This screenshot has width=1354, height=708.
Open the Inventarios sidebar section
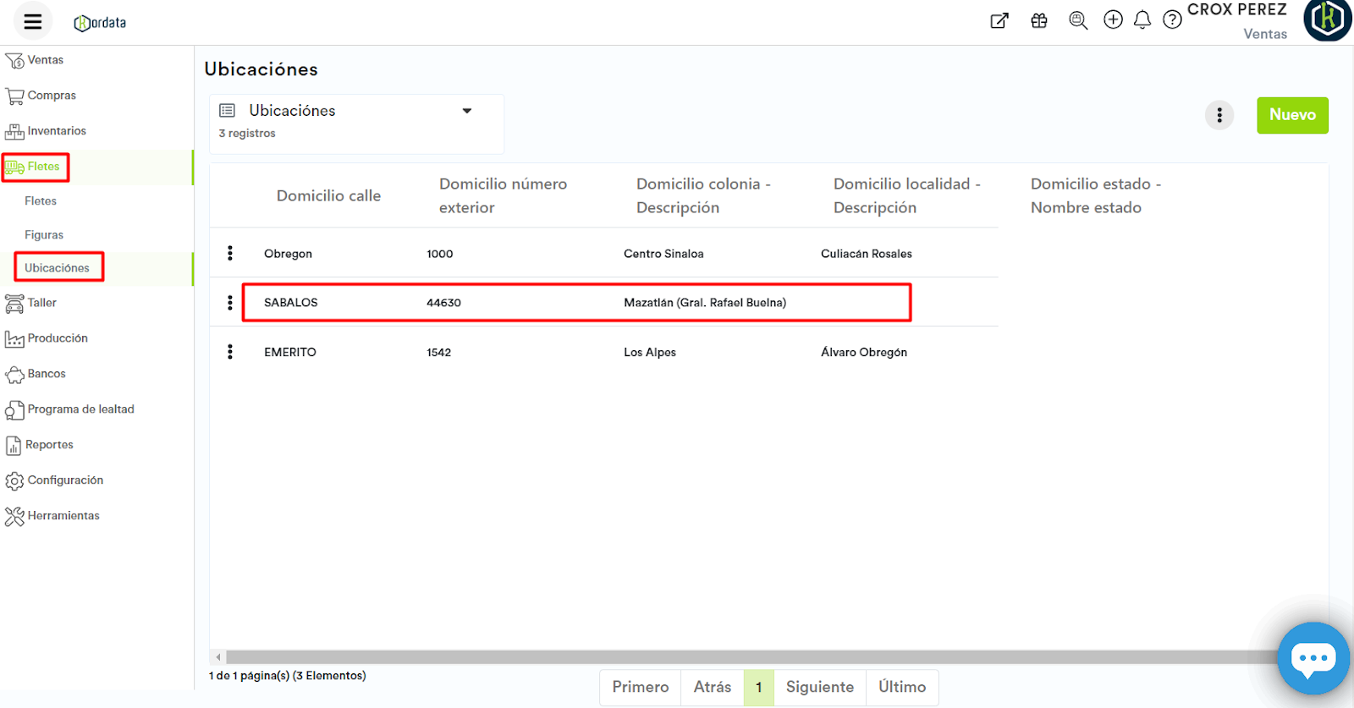(56, 131)
